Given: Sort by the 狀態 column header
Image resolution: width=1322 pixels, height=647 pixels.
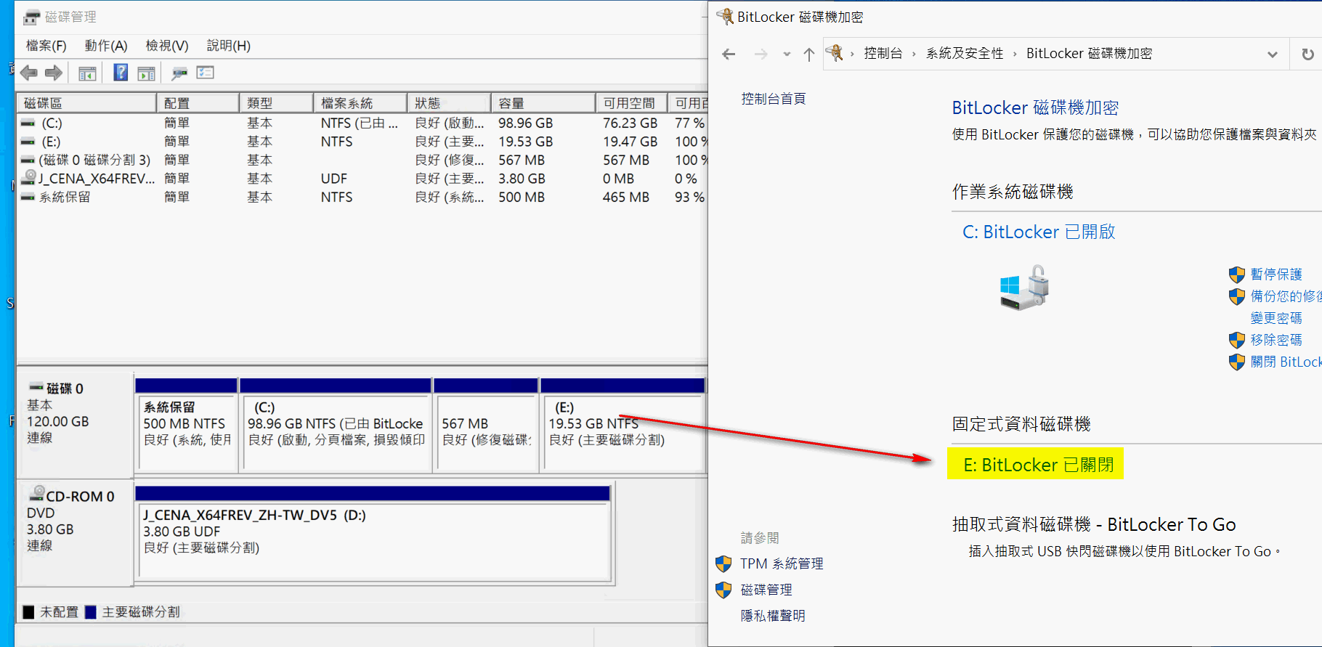Looking at the screenshot, I should point(449,103).
